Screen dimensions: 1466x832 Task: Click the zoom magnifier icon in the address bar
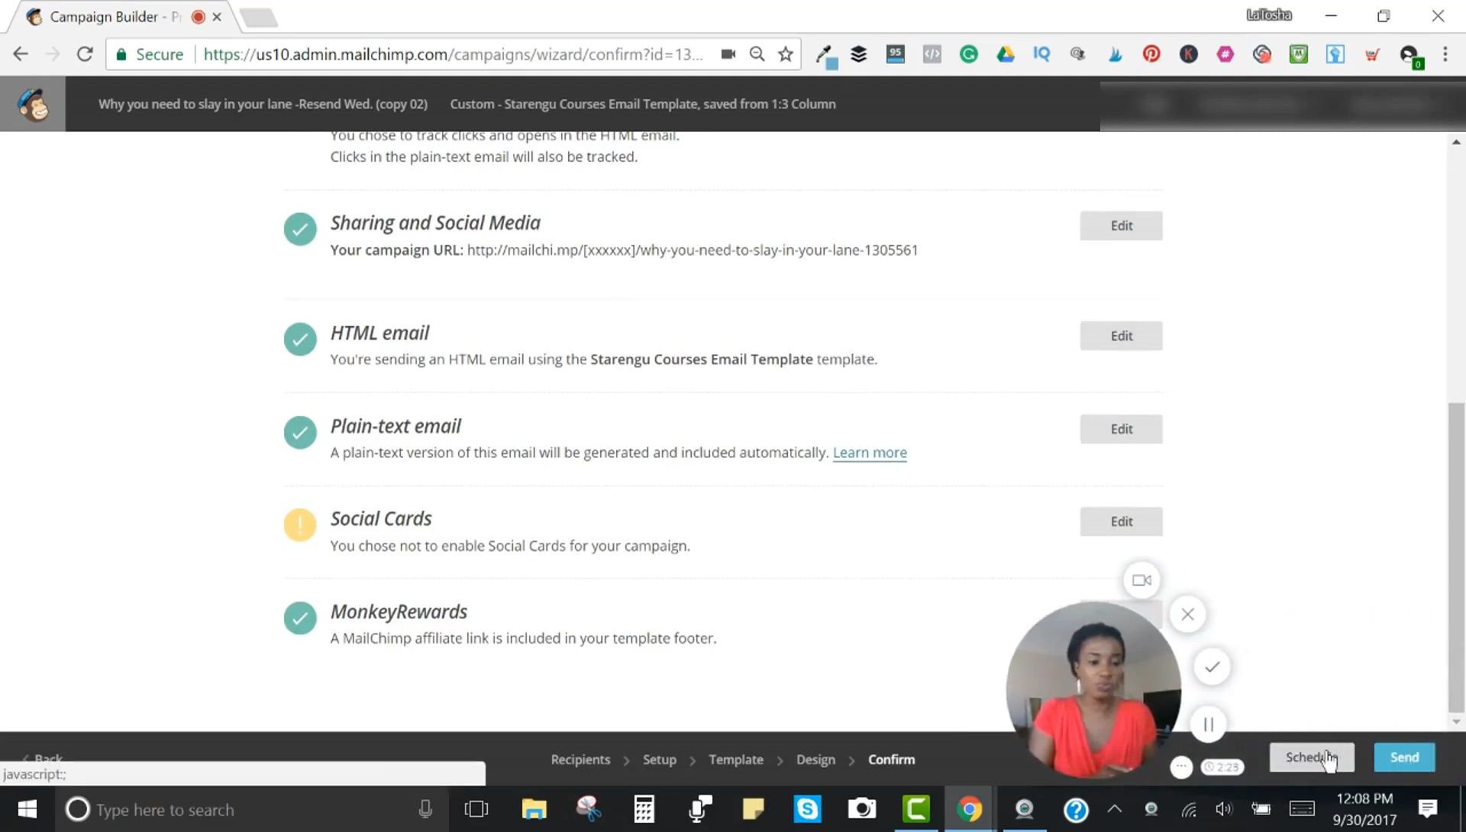click(757, 54)
